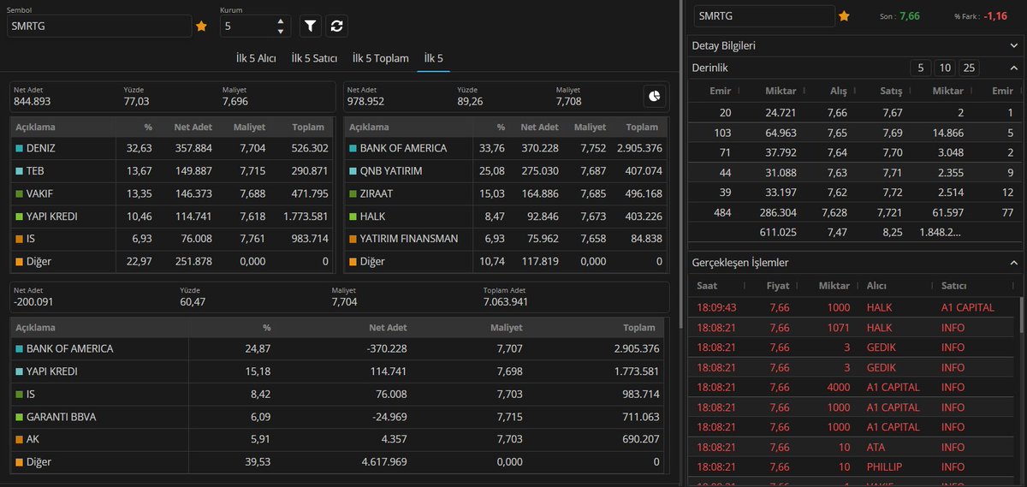This screenshot has width=1027, height=487.
Task: Click the funnel filter icon button
Action: coord(311,27)
